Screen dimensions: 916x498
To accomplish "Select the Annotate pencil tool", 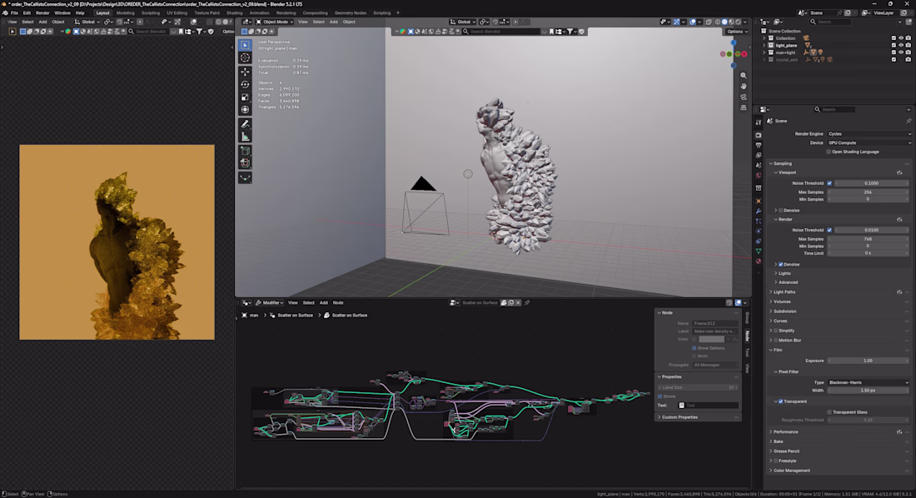I will pos(246,124).
